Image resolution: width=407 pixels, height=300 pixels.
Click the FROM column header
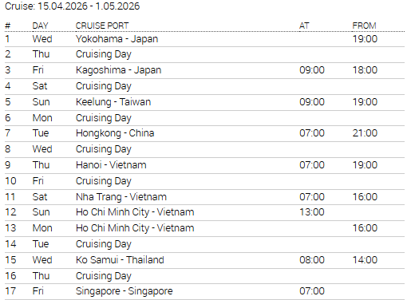[364, 26]
